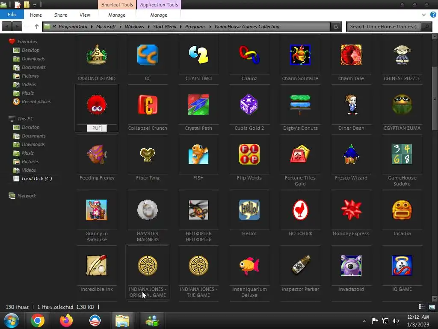Navigate to Start Menu in address path
438x329 pixels.
165,27
